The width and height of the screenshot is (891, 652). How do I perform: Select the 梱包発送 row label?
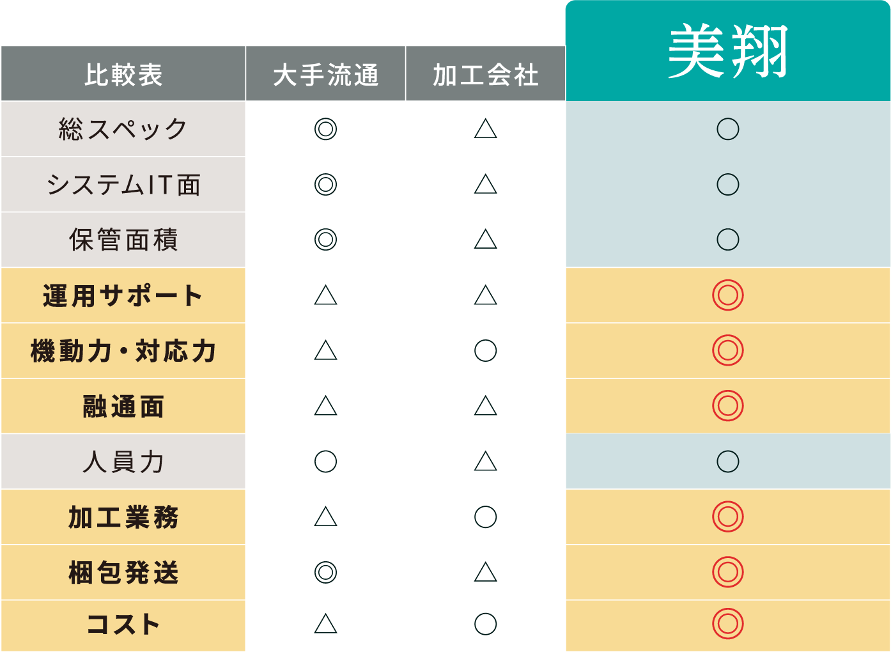[123, 572]
